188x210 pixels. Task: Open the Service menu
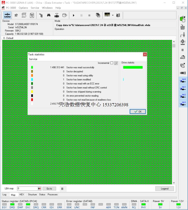point(35,8)
